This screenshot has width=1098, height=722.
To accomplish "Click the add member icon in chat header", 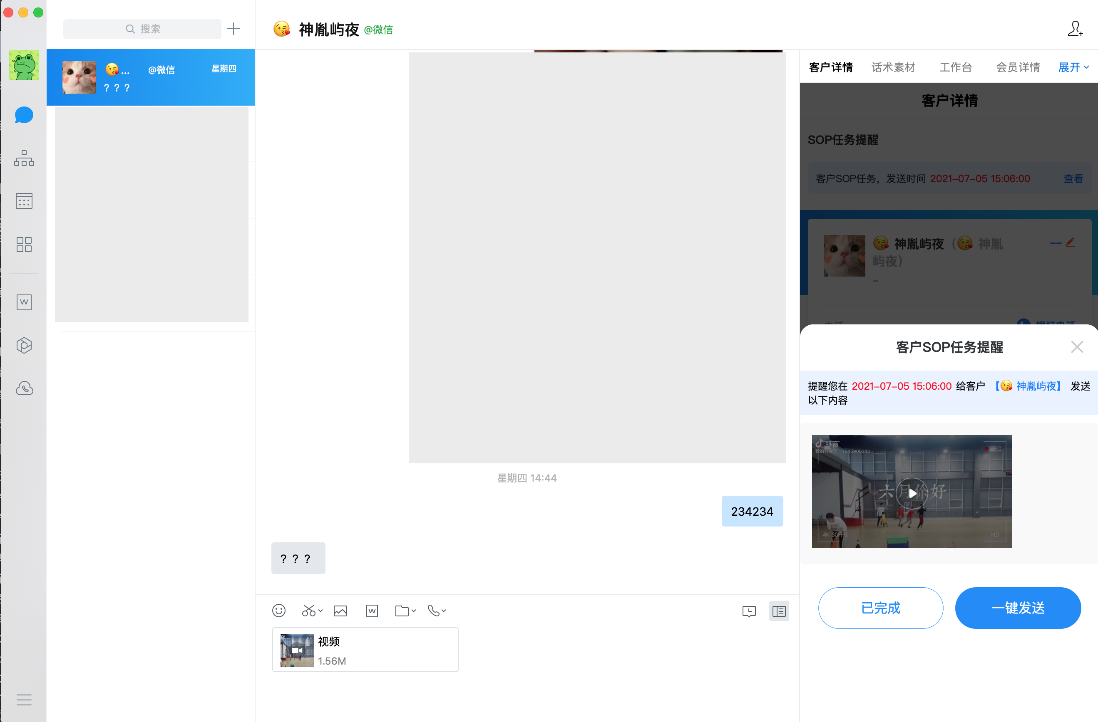I will 1075,29.
